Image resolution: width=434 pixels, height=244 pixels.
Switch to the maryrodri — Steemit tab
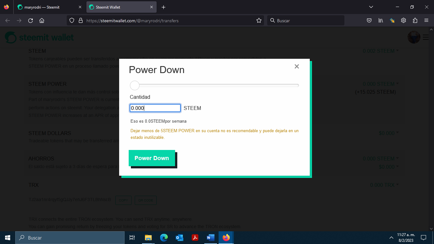pyautogui.click(x=49, y=7)
